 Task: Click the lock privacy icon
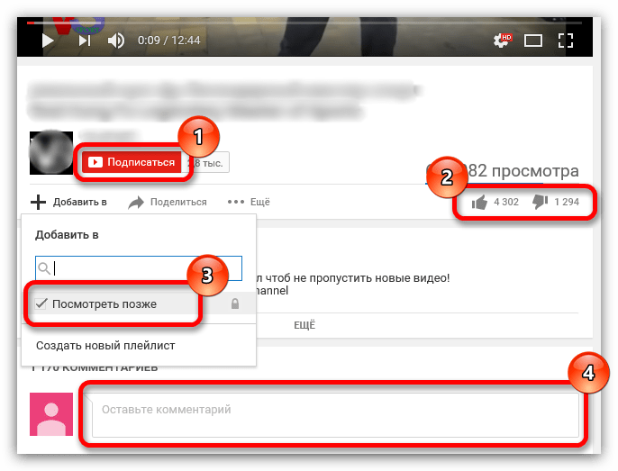[x=235, y=303]
